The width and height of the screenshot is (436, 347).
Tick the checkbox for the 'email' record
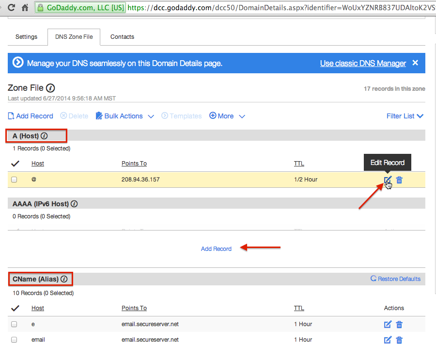14,340
